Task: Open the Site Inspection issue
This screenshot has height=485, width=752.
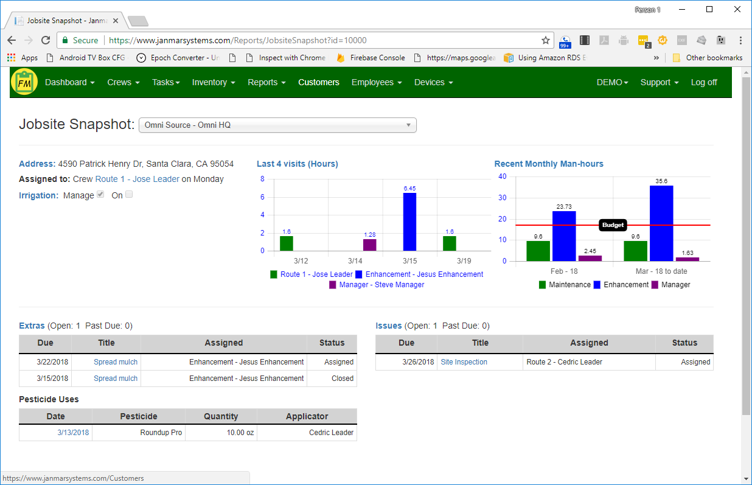Action: [x=464, y=361]
